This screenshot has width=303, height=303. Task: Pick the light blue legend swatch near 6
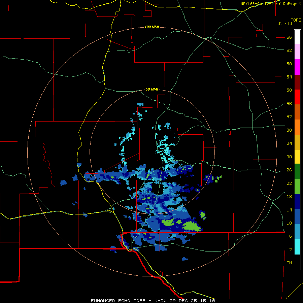pyautogui.click(x=297, y=231)
